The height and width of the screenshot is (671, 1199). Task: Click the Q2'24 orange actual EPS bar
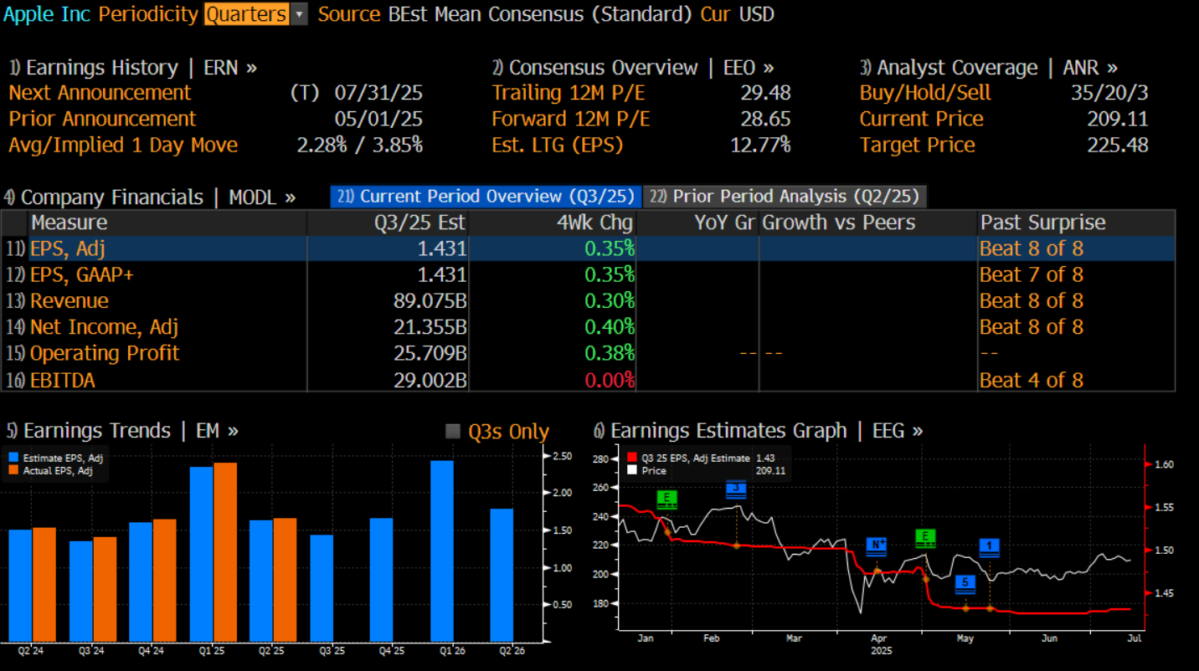[44, 584]
